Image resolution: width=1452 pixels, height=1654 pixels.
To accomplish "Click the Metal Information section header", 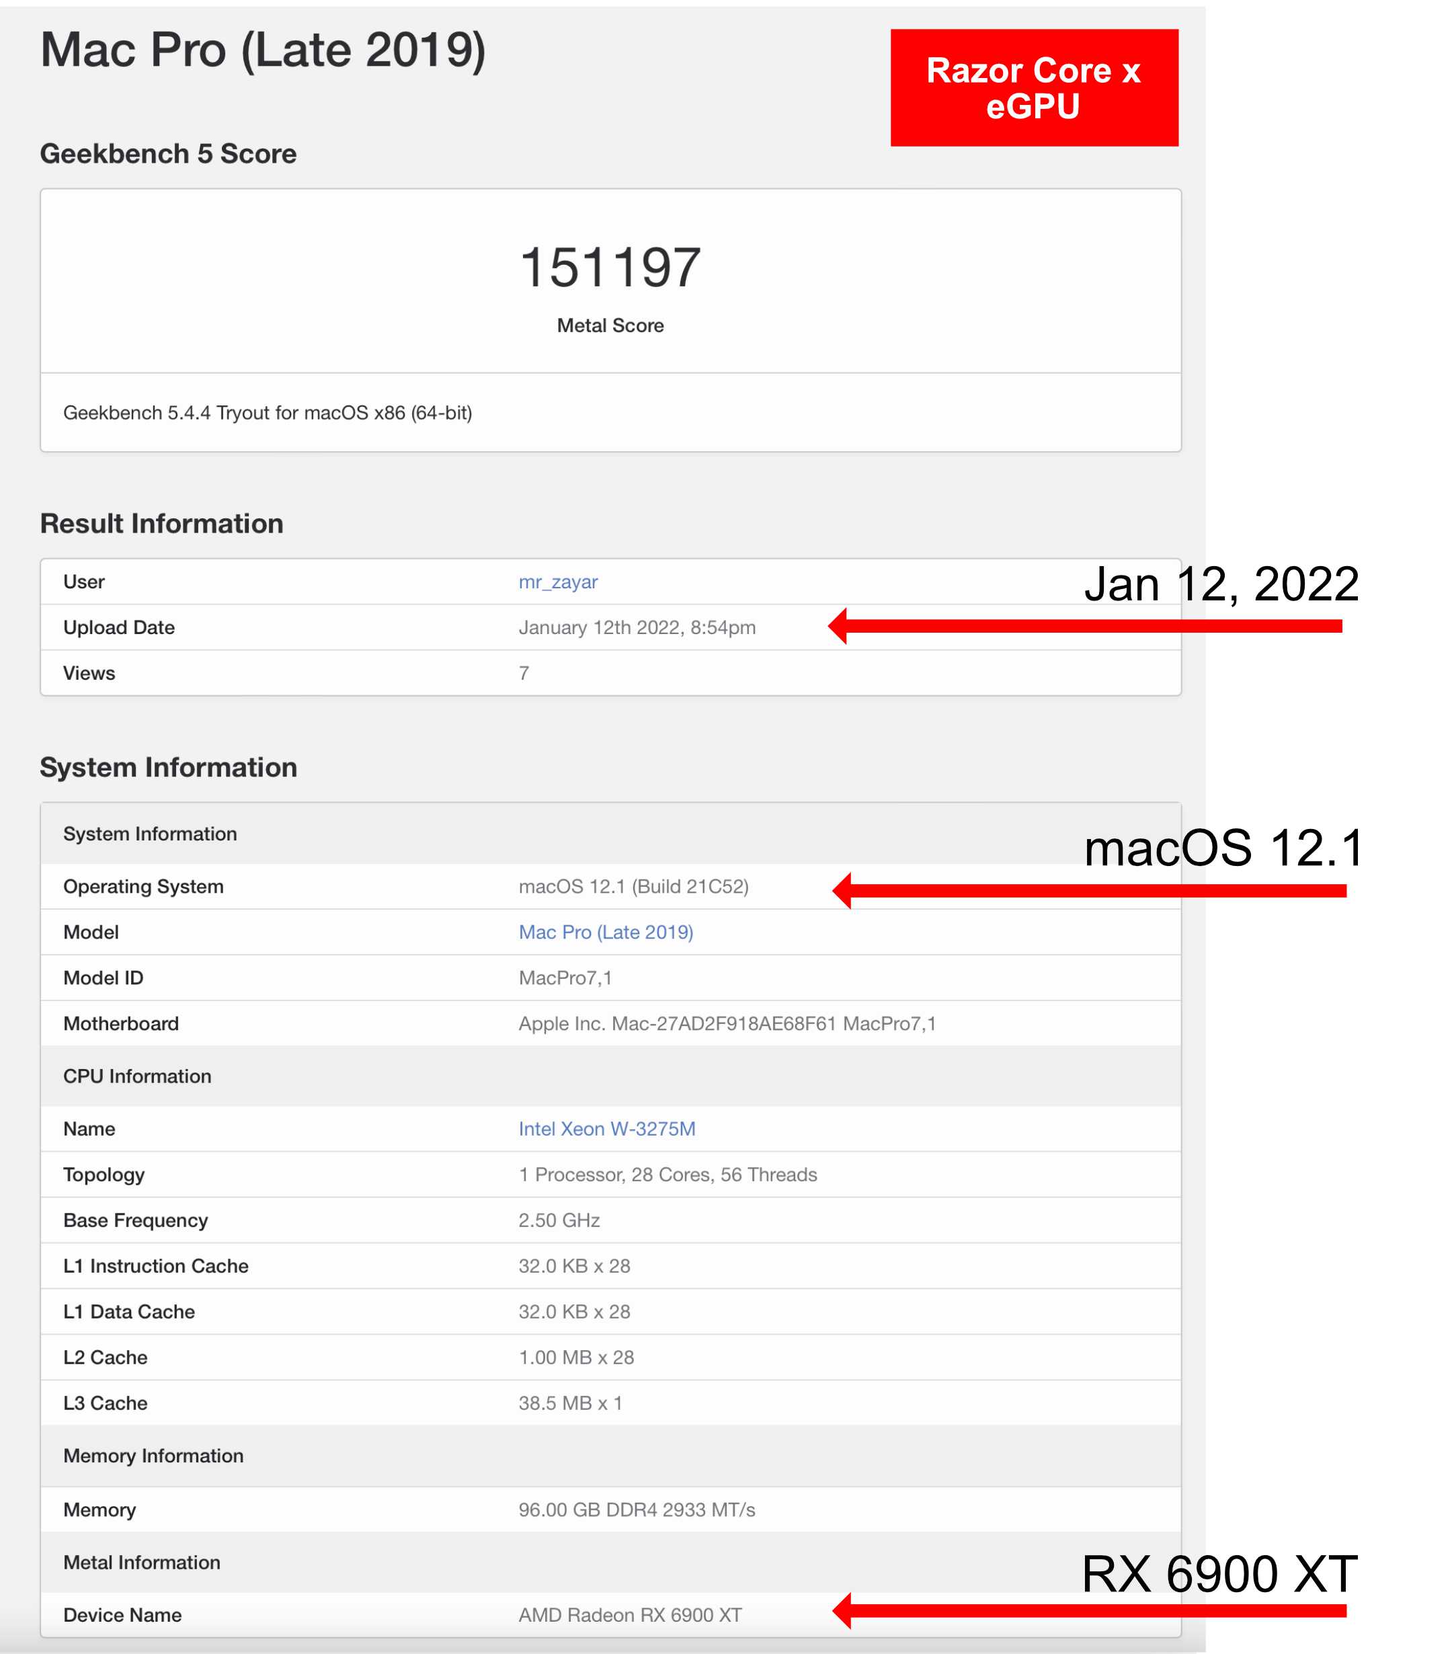I will pos(142,1563).
